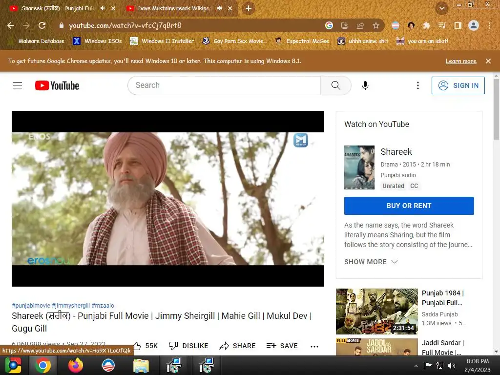Open Chrome from the taskbar
This screenshot has width=500, height=375.
coord(43,365)
